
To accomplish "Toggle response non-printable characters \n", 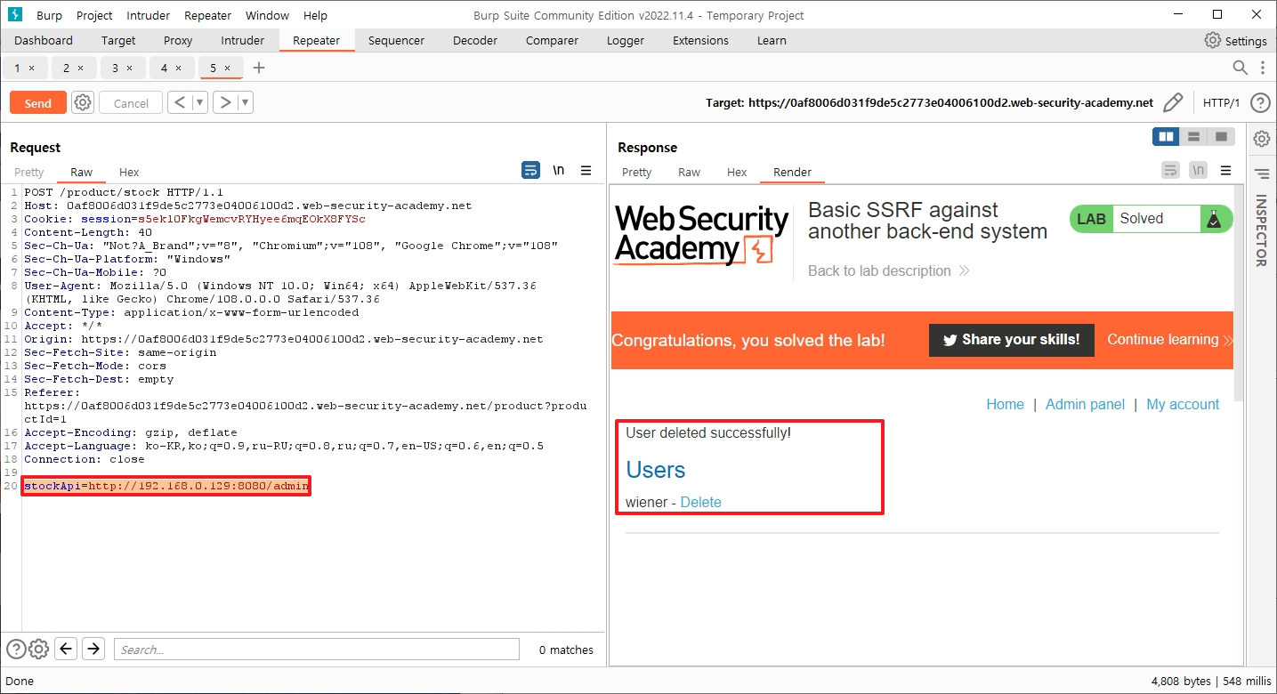I will [x=1199, y=170].
